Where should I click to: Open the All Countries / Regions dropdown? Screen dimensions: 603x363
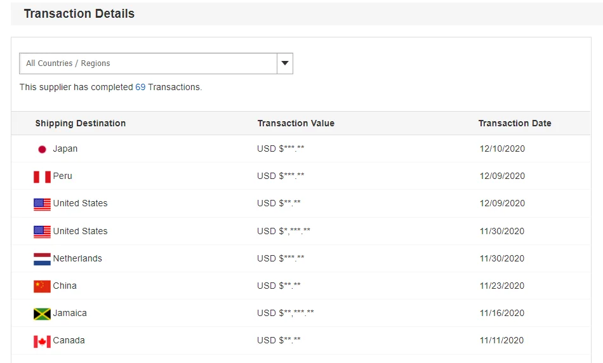[x=149, y=63]
